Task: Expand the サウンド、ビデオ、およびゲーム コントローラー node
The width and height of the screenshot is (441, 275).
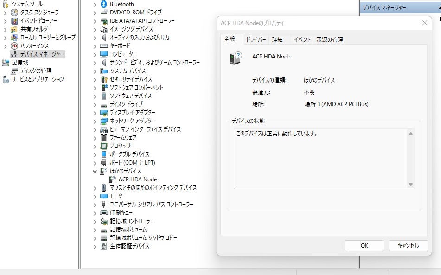Action: (96, 63)
